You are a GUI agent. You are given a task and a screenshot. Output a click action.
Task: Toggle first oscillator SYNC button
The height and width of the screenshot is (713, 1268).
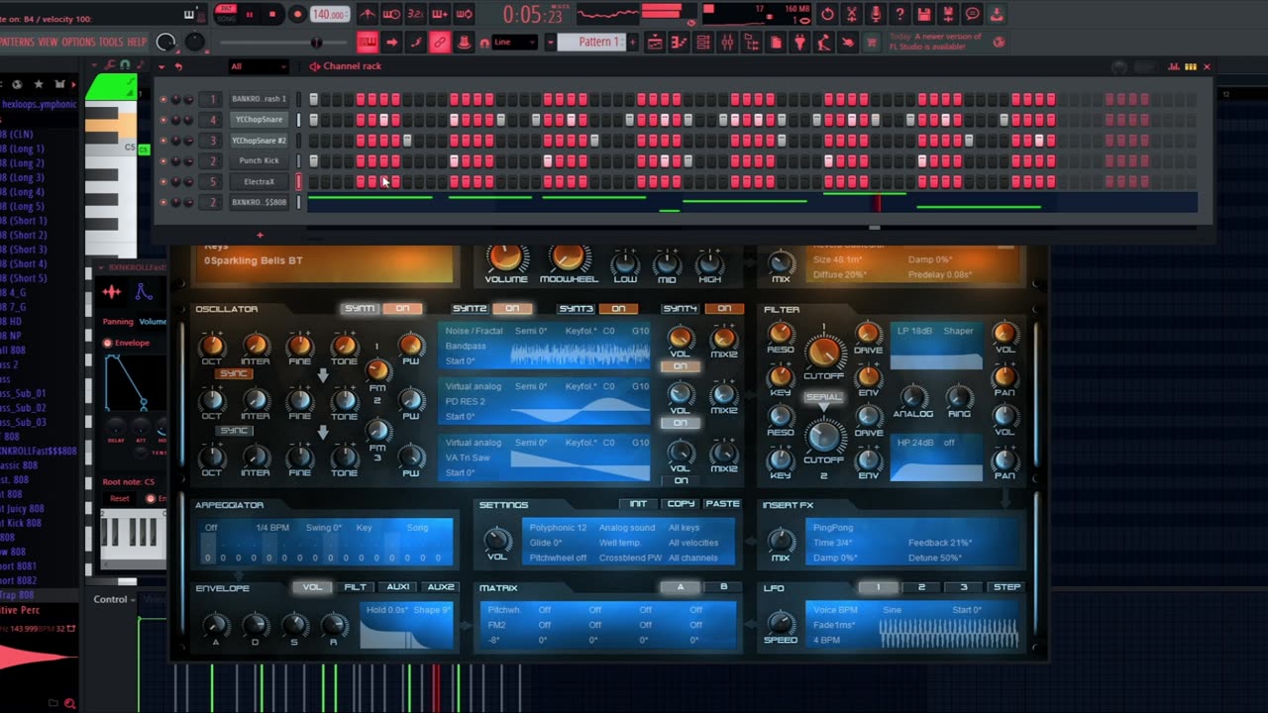234,373
